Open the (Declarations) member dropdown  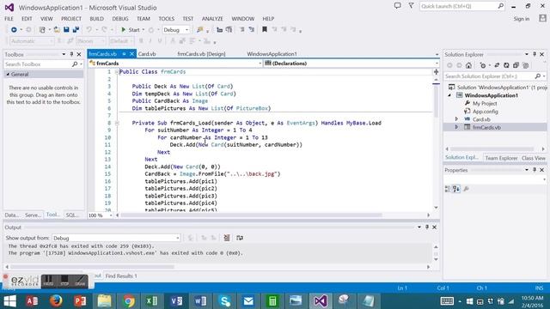tap(351, 64)
